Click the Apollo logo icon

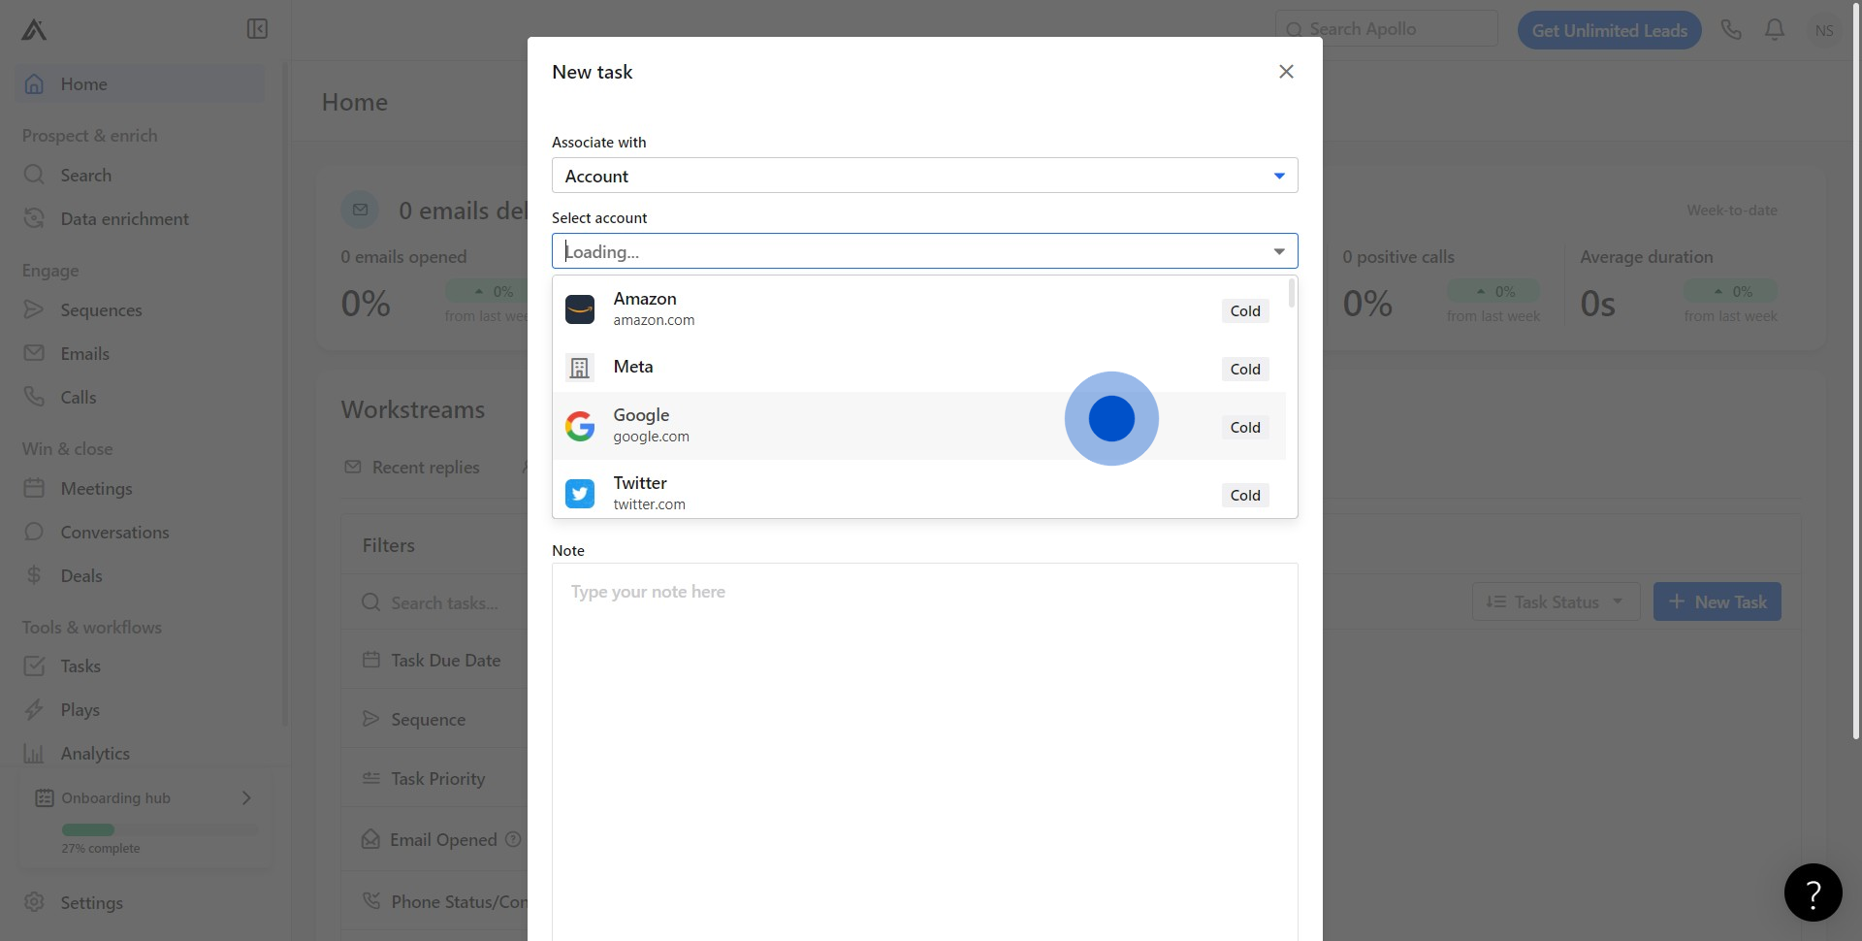tap(34, 30)
